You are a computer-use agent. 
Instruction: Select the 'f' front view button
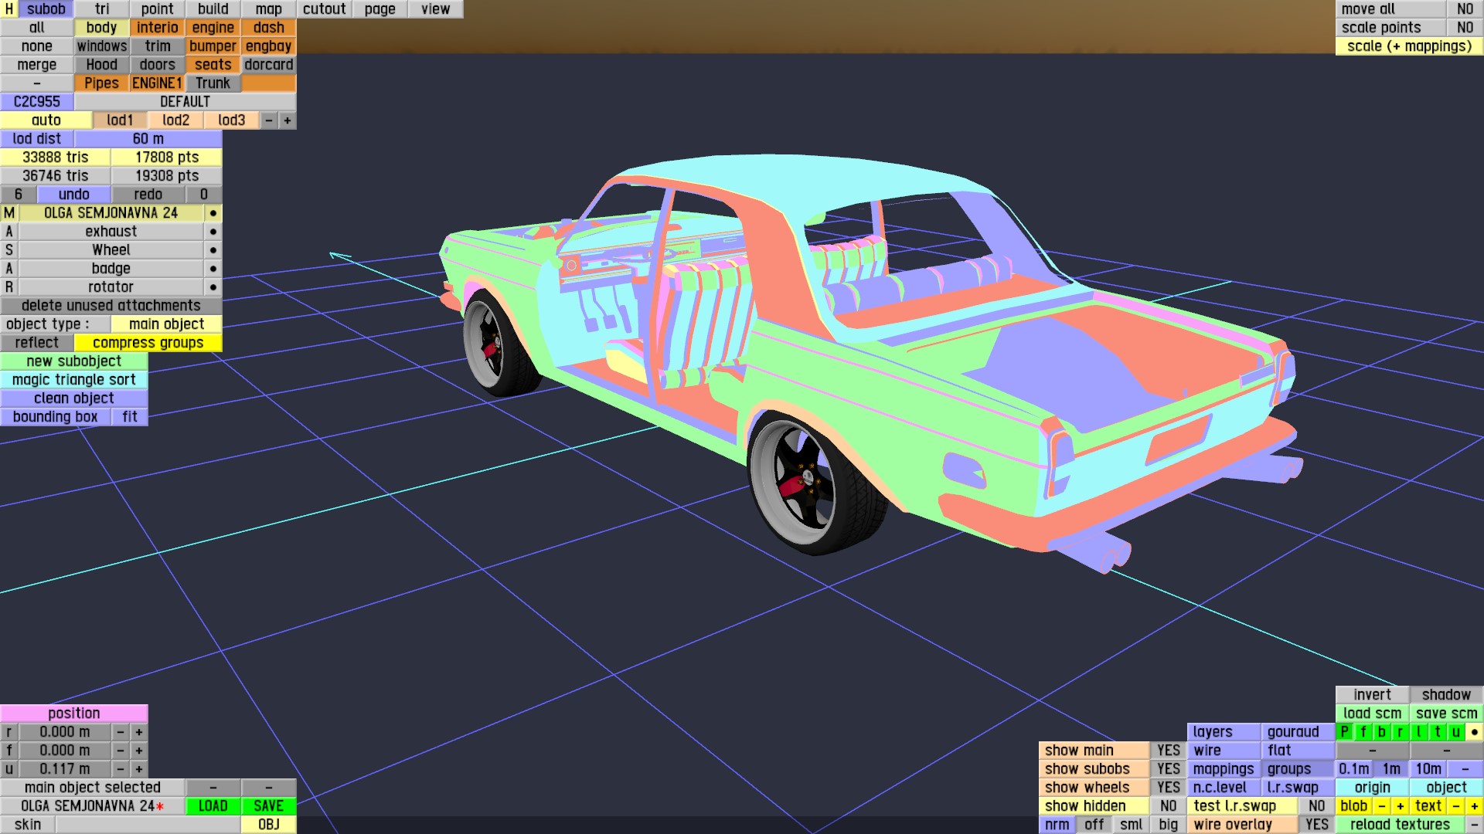pyautogui.click(x=1363, y=732)
